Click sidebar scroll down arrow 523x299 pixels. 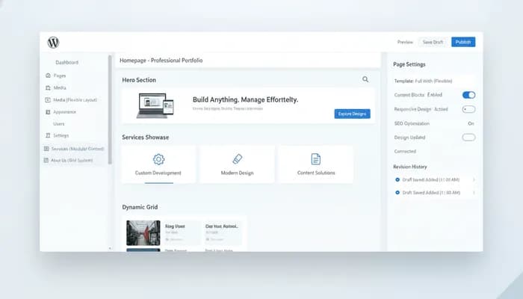pyautogui.click(x=110, y=248)
